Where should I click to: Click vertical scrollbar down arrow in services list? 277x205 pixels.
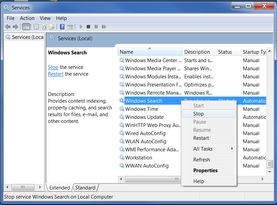pyautogui.click(x=270, y=172)
